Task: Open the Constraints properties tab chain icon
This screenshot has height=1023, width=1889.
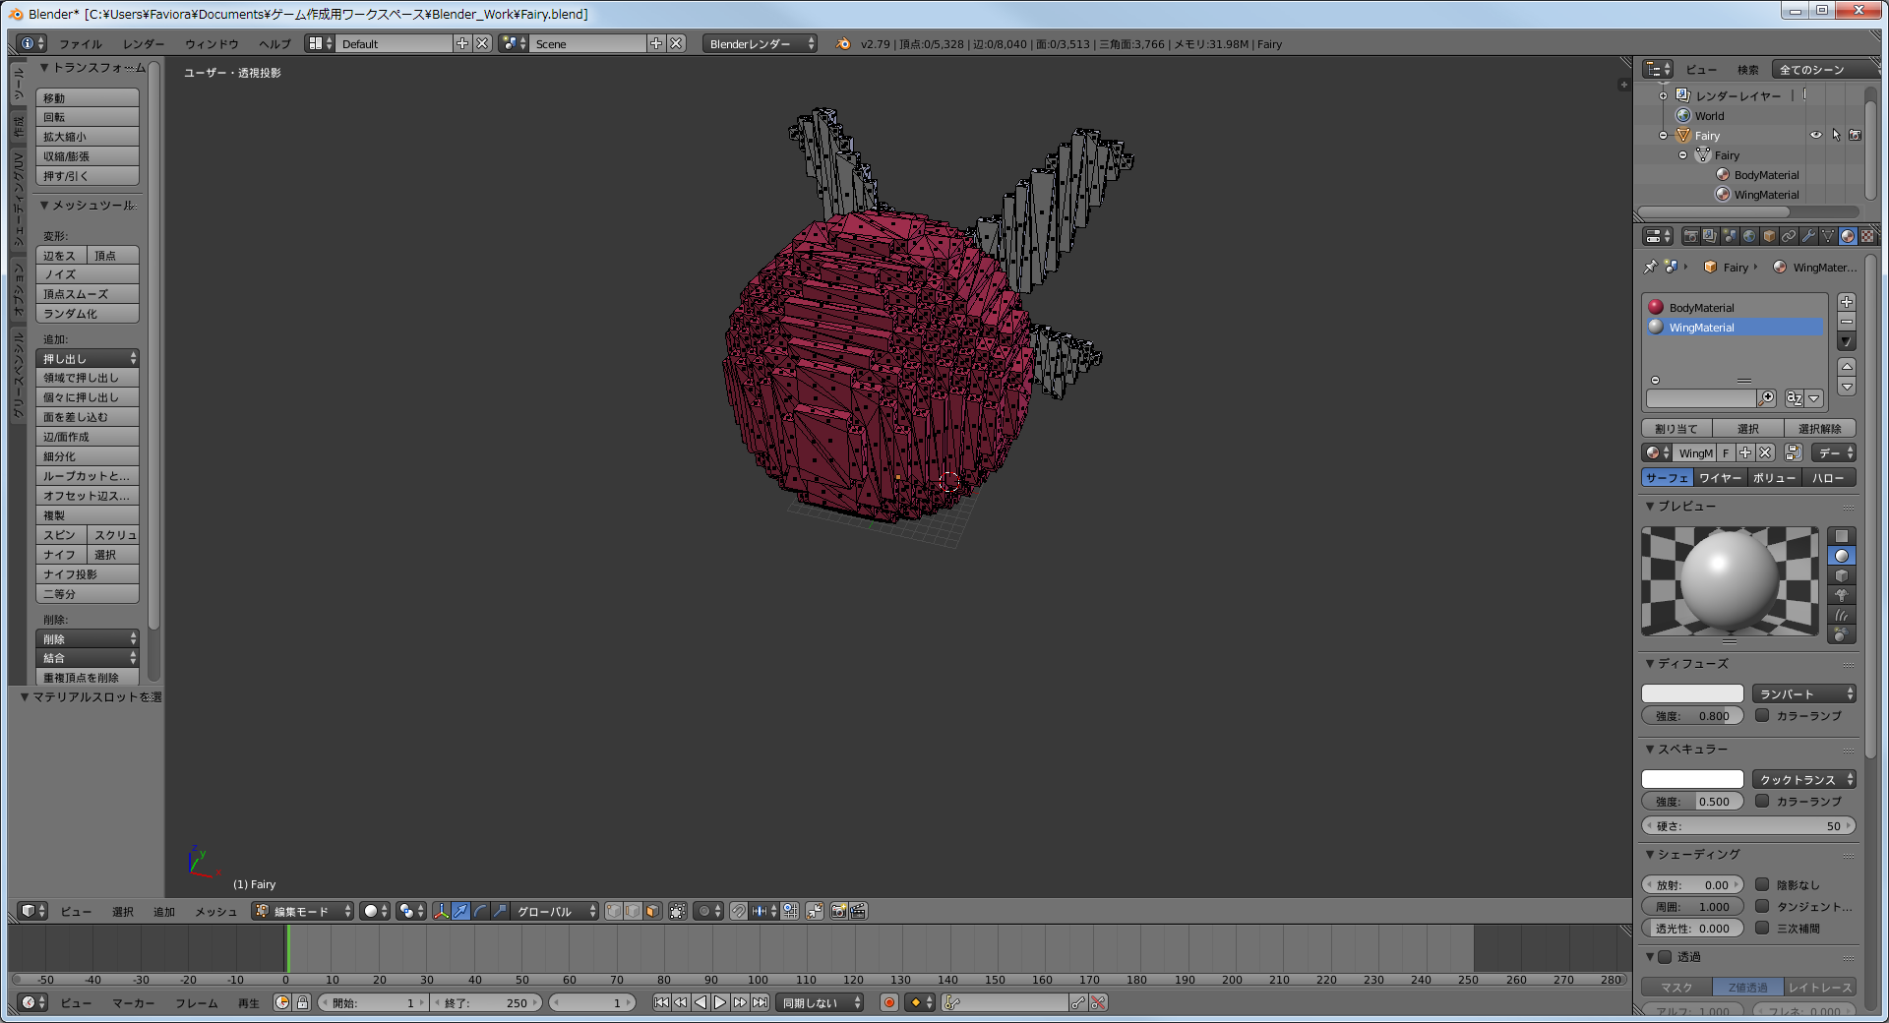Action: coord(1789,236)
